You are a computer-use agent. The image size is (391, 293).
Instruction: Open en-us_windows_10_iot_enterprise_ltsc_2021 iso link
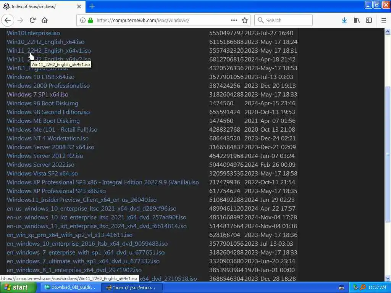(x=97, y=217)
